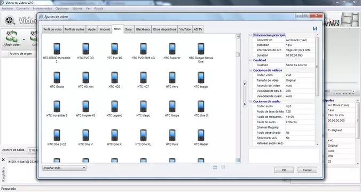
Task: Save profile using blue floppy disk icon
Action: tap(315, 28)
